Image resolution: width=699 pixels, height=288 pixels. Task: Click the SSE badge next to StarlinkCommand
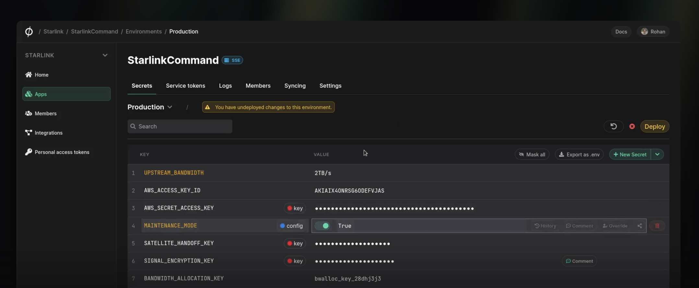(232, 60)
